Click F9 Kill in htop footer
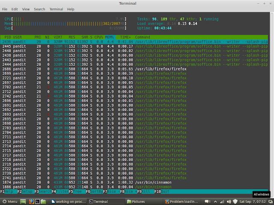This screenshot has height=205, width=274. [146, 191]
